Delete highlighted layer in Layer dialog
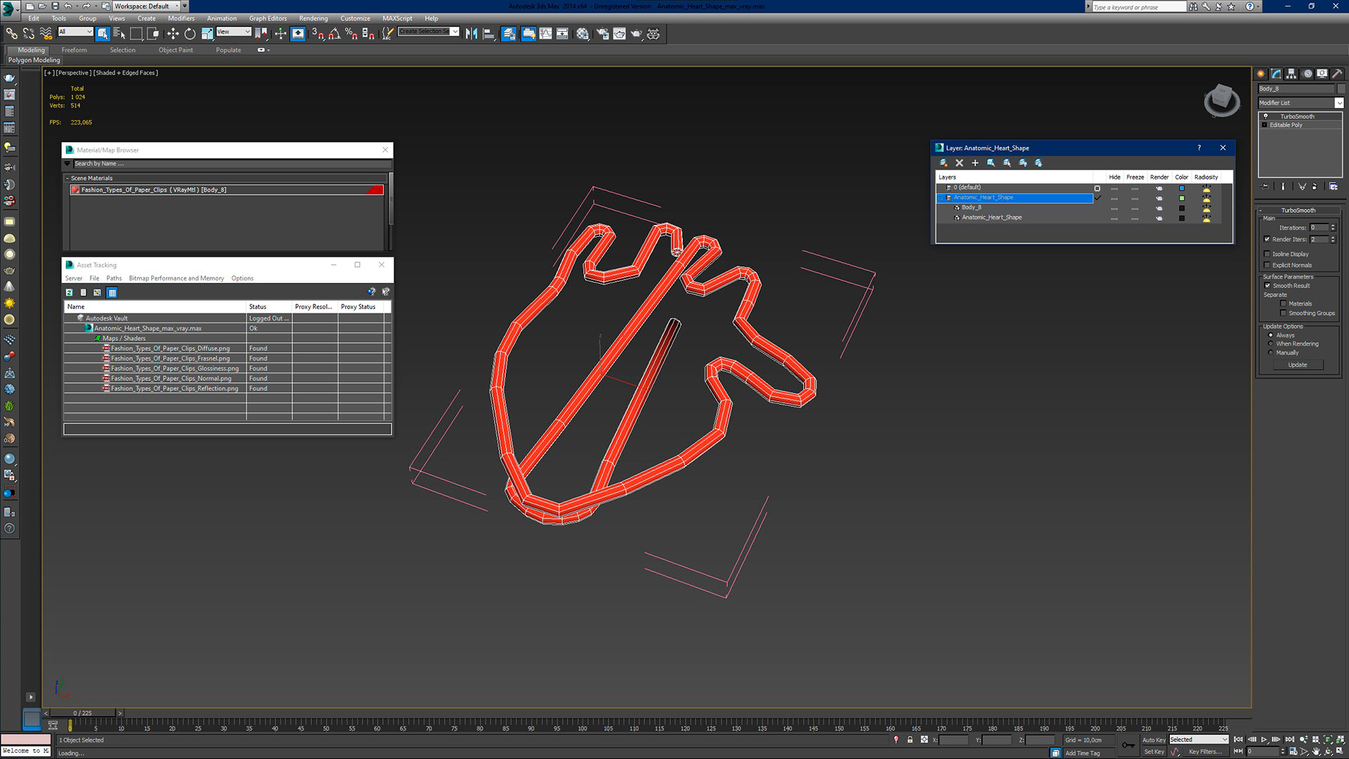This screenshot has width=1349, height=759. (x=959, y=163)
